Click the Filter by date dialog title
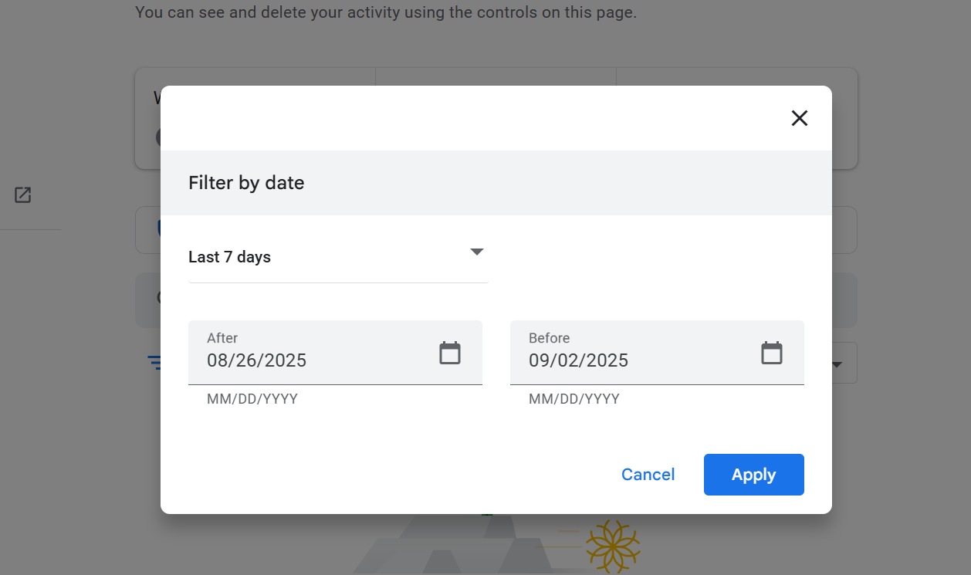This screenshot has height=575, width=971. 246,183
